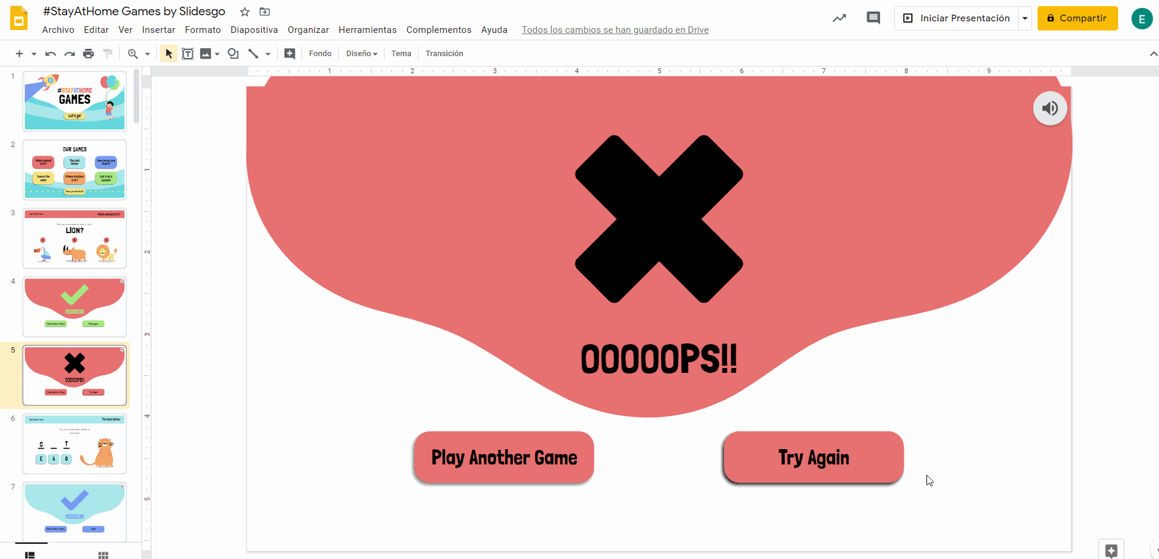The image size is (1159, 559).
Task: Expand the new slide layout dropdown arrow
Action: [x=34, y=54]
